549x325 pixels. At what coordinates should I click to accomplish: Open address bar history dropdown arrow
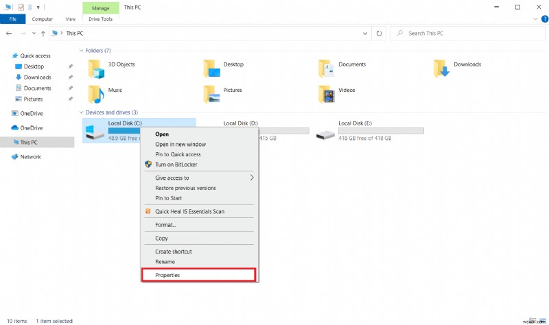365,34
